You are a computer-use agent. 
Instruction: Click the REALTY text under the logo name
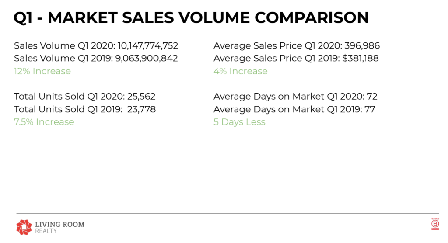point(45,231)
